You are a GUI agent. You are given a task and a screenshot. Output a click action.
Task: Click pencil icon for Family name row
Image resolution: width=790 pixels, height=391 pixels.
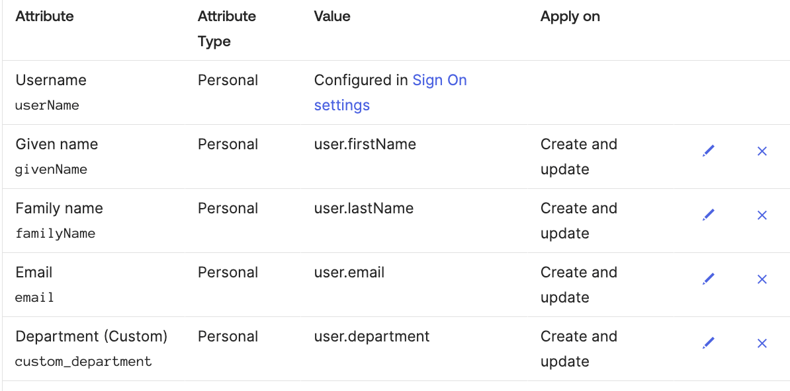tap(709, 215)
